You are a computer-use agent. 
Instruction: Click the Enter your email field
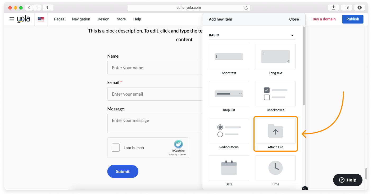click(155, 94)
